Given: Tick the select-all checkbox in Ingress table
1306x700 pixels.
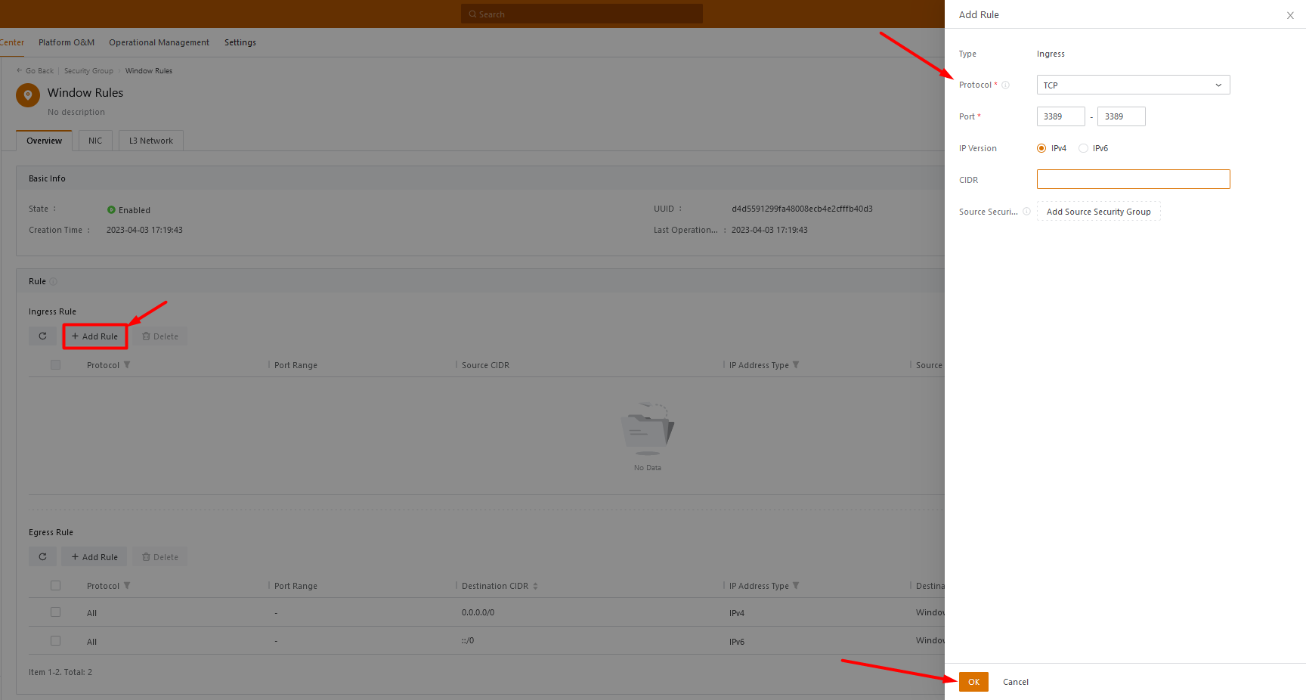Looking at the screenshot, I should (55, 365).
